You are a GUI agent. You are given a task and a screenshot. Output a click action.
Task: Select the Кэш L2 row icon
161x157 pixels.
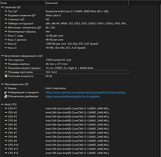tap(6, 44)
